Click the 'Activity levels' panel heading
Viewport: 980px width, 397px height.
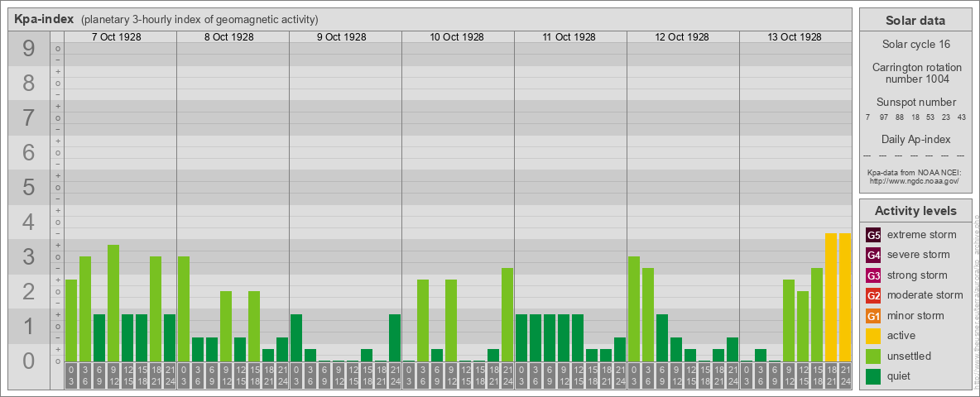(915, 211)
